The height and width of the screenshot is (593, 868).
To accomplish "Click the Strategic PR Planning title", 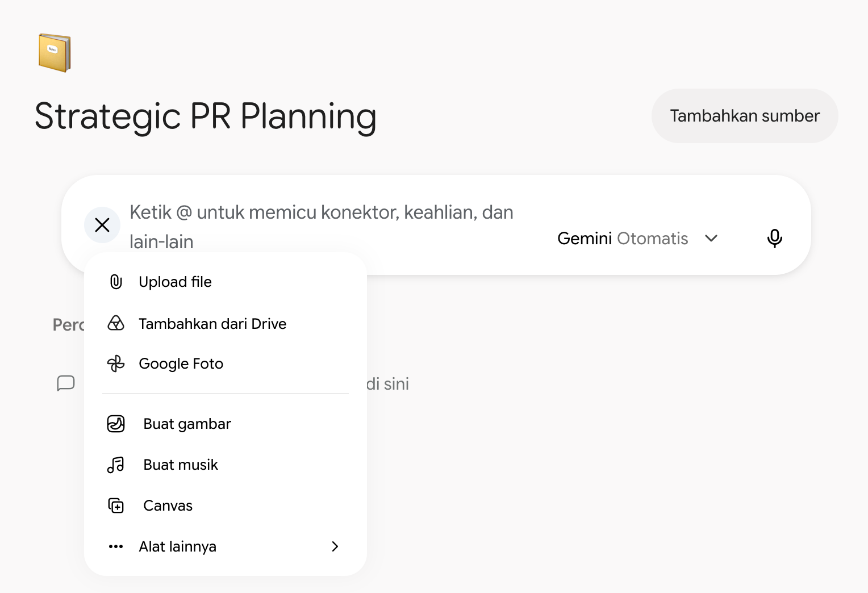I will (206, 116).
